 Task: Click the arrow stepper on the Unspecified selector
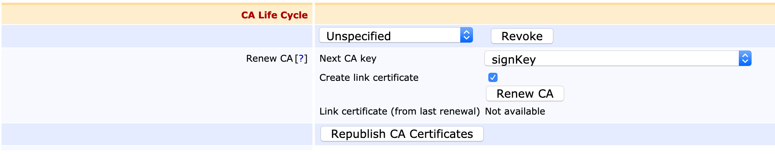coord(466,35)
